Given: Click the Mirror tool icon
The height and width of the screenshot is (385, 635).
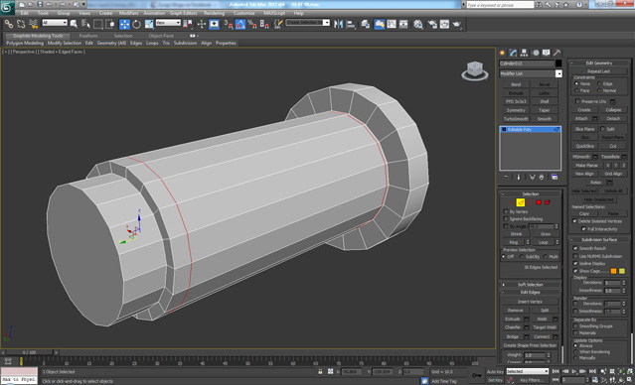Looking at the screenshot, I should [339, 24].
